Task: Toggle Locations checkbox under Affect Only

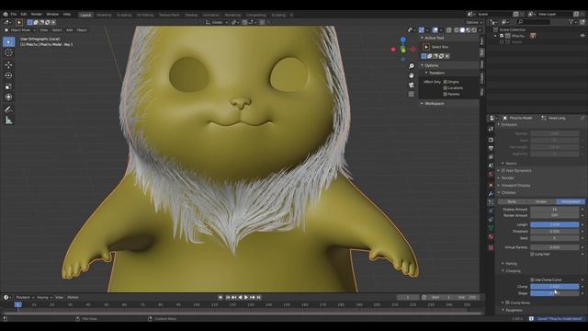Action: pos(446,88)
